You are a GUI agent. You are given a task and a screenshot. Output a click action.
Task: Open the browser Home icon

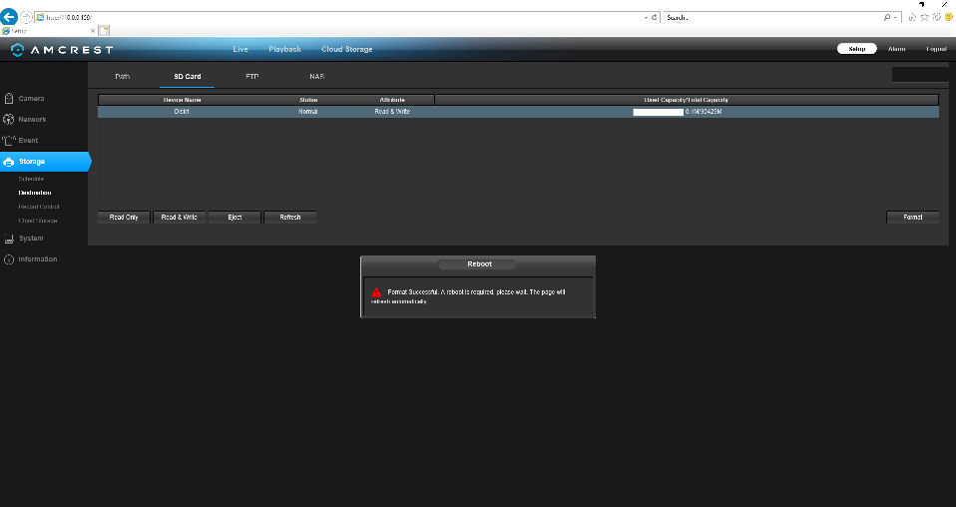point(912,17)
